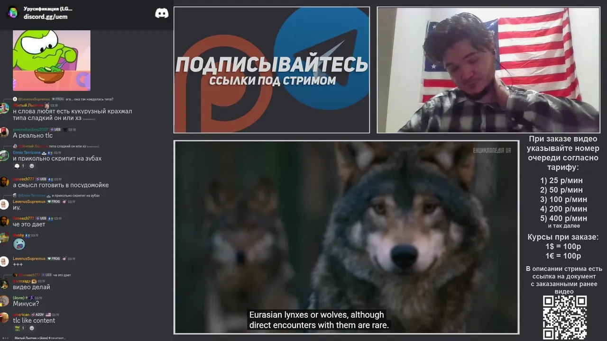The image size is (607, 341).
Task: Click LevenusSupremus avatar beside '+++'
Action: 4,261
